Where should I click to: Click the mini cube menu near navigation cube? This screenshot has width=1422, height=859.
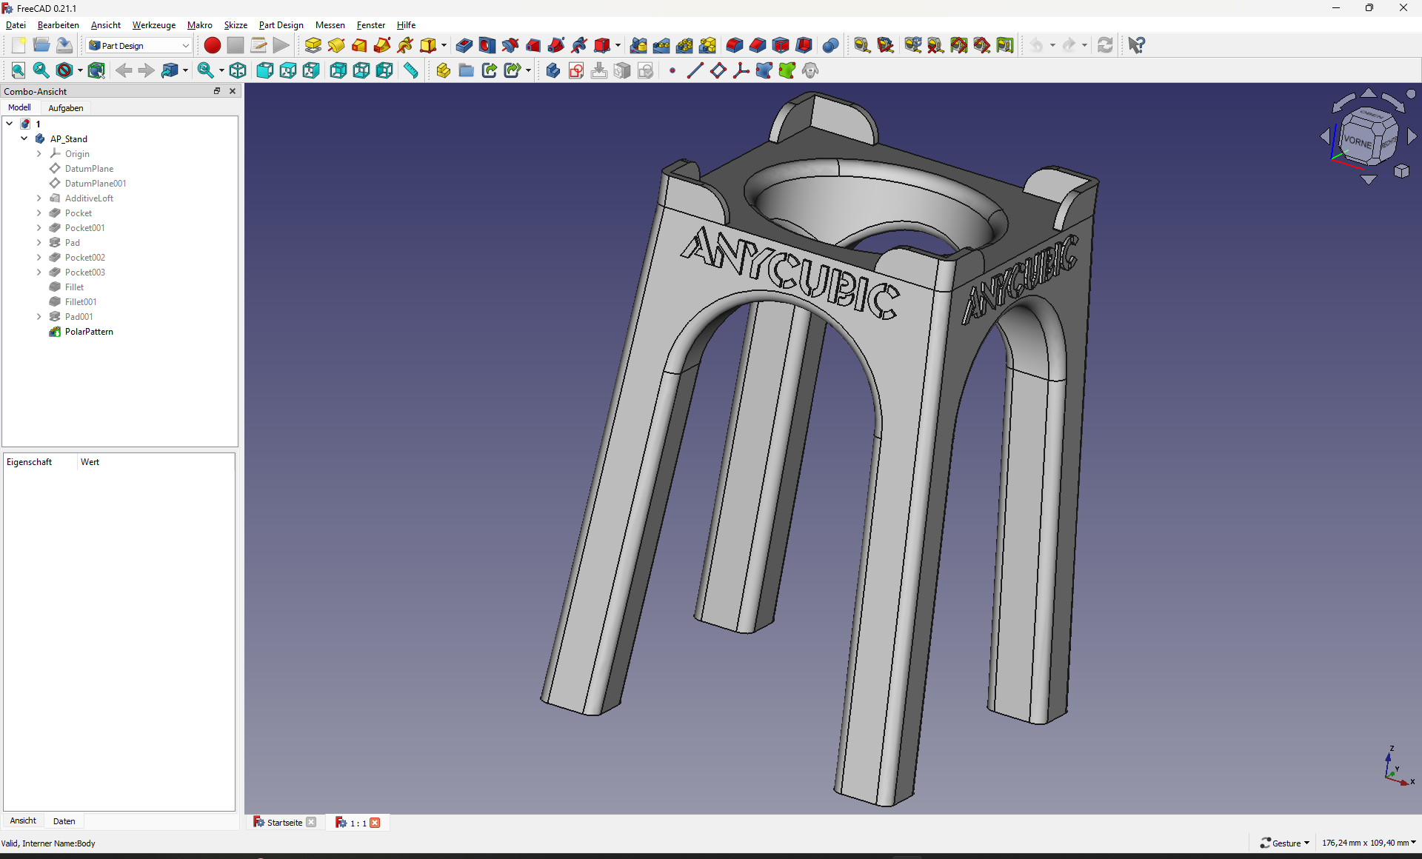pos(1401,171)
